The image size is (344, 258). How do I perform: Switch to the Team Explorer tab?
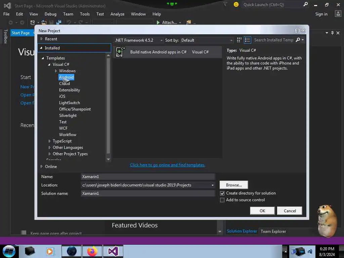point(273,231)
